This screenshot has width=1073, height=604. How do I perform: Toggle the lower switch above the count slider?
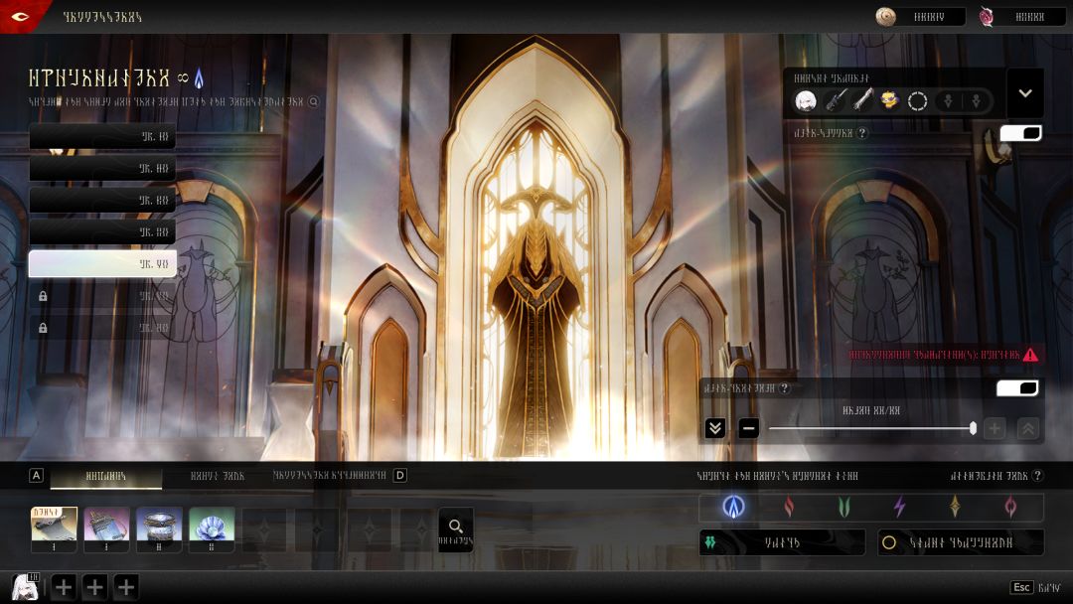pos(1017,387)
